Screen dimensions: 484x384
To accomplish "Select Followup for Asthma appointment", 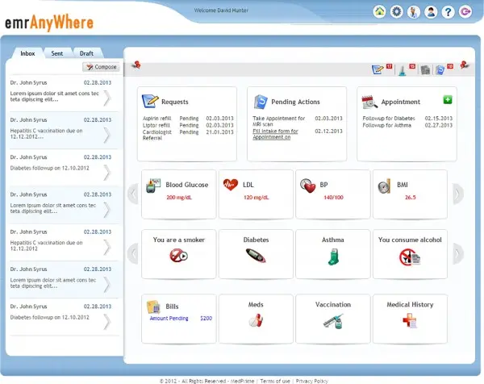I will [x=407, y=125].
